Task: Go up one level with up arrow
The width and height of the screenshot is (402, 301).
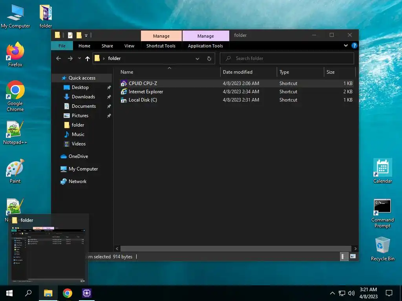Action: click(88, 59)
